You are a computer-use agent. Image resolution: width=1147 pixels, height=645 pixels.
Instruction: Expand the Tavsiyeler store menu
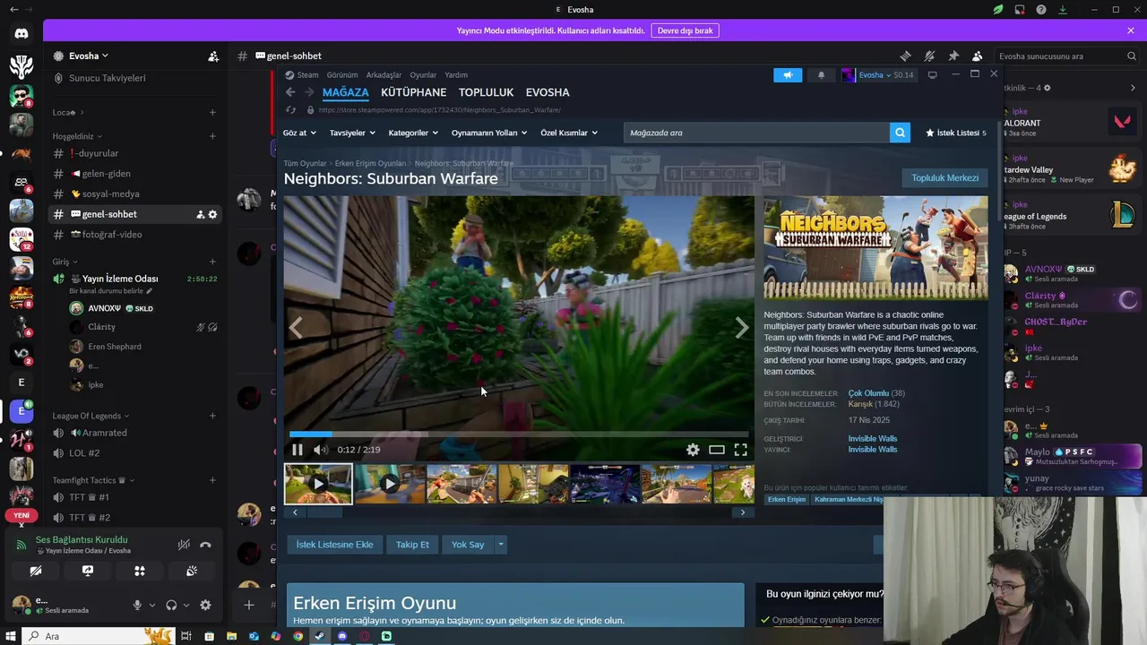tap(352, 133)
